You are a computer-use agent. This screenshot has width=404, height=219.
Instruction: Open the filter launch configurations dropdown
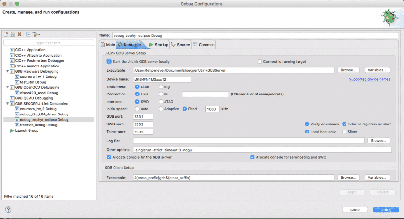click(36, 34)
